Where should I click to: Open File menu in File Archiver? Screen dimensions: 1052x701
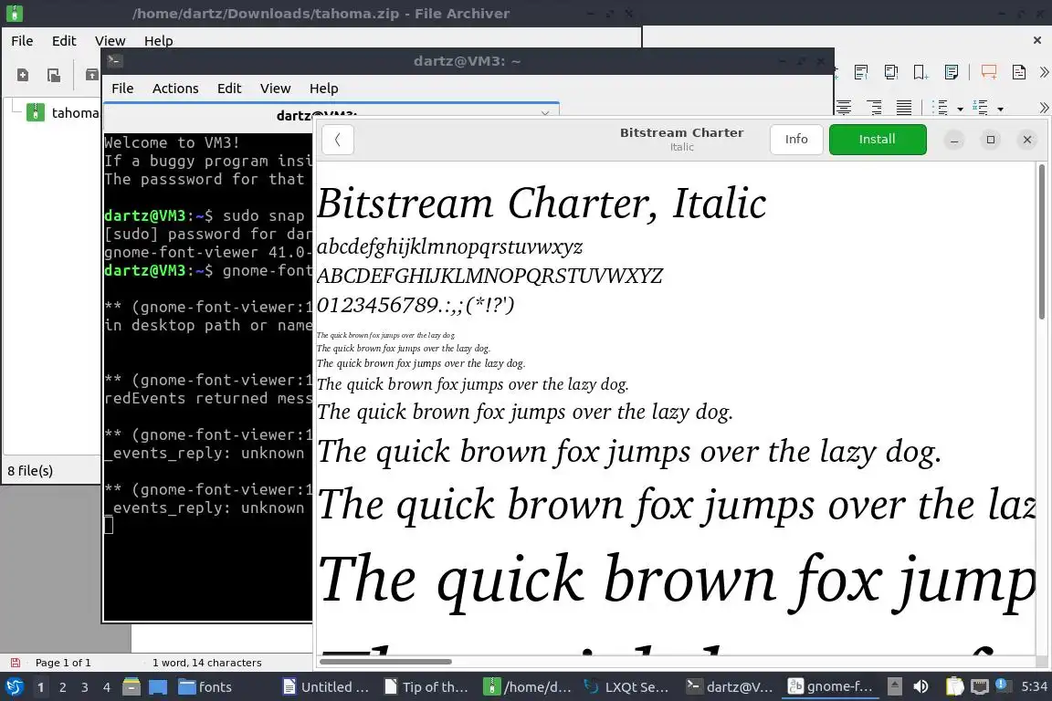pos(22,41)
